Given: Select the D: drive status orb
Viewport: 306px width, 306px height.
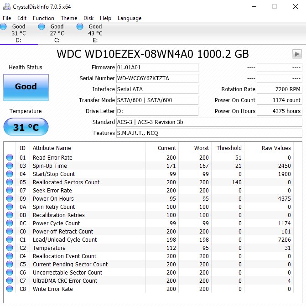Looking at the screenshot, I should (3, 26).
